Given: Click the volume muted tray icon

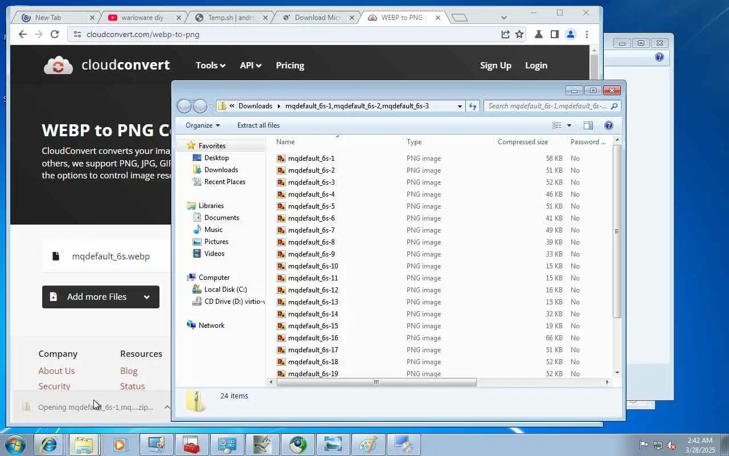Looking at the screenshot, I should (x=672, y=445).
